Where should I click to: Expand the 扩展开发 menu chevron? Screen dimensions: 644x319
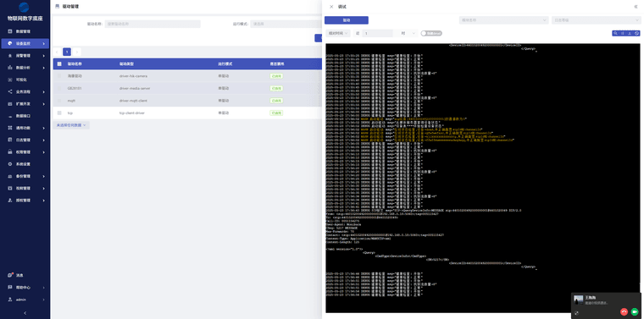(x=43, y=104)
